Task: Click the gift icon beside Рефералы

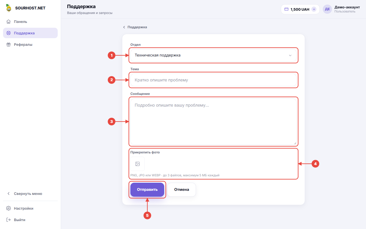Action: tap(8, 45)
